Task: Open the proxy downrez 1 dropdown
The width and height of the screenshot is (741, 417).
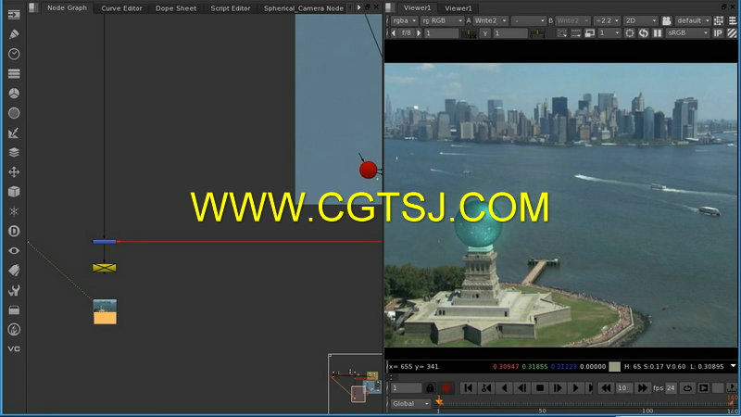Action: point(609,33)
